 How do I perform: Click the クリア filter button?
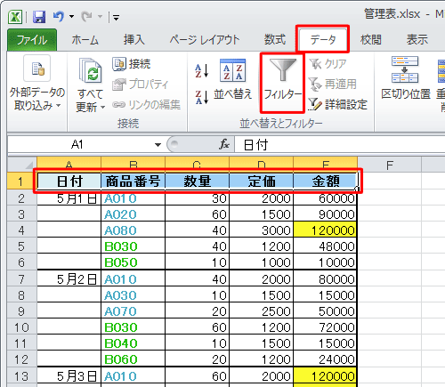[328, 64]
